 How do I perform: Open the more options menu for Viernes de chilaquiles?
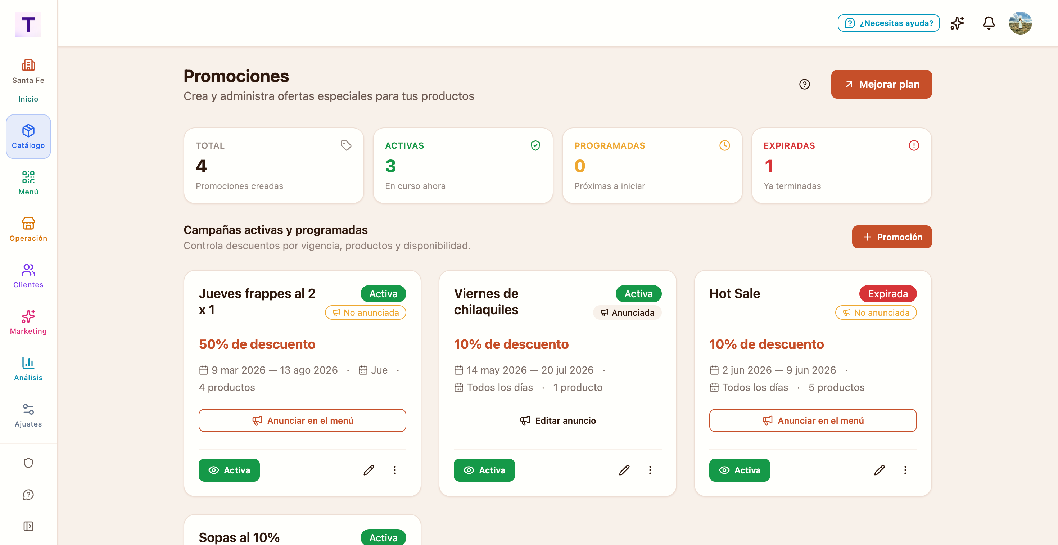coord(650,470)
